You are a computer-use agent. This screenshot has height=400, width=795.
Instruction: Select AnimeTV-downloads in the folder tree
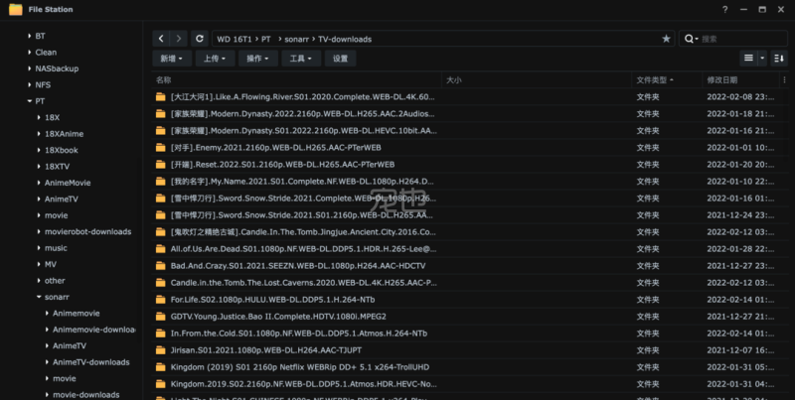(x=91, y=362)
